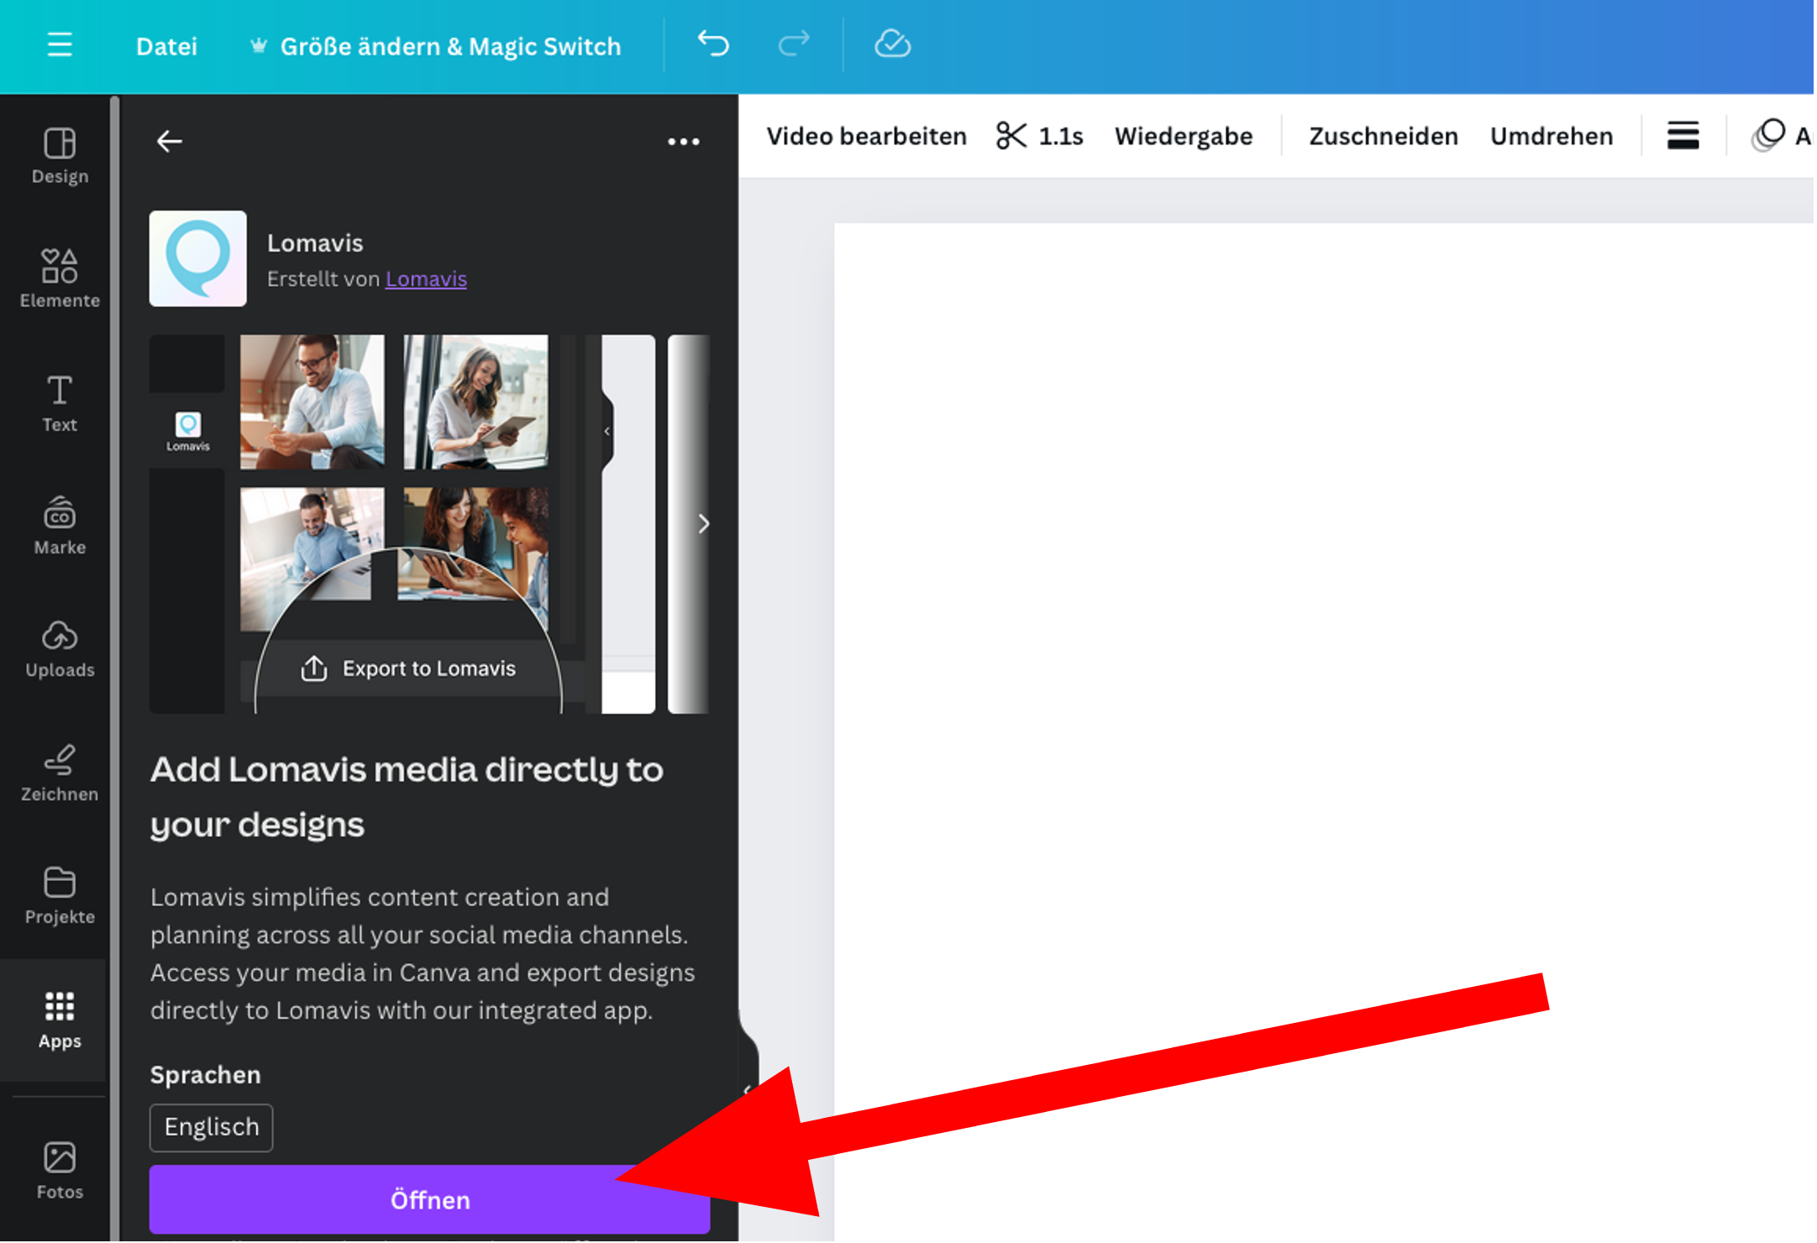This screenshot has height=1243, width=1817.
Task: Open the transparency circle icon
Action: [1768, 135]
